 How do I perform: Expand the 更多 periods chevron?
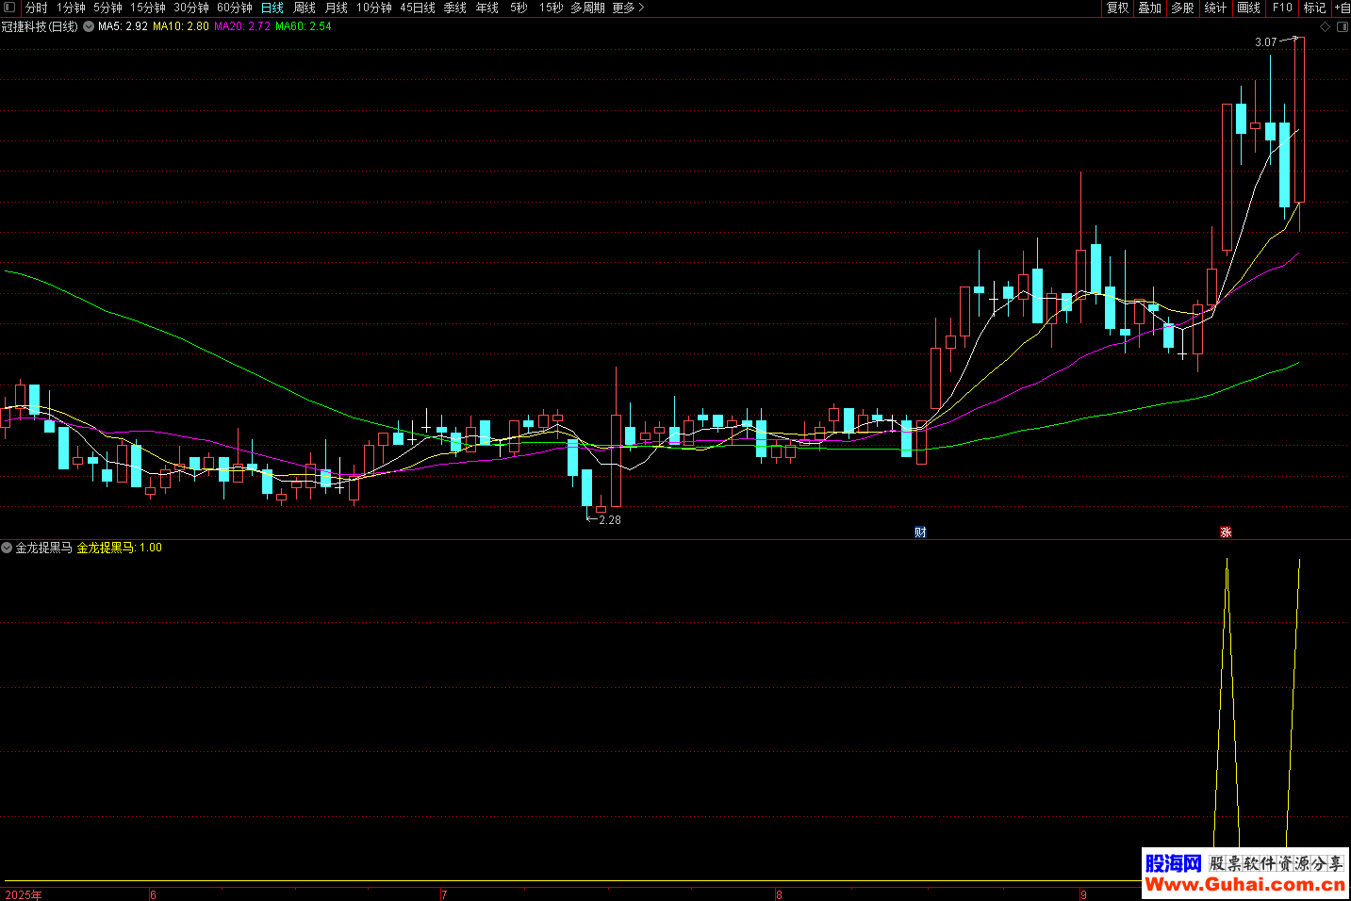point(641,8)
